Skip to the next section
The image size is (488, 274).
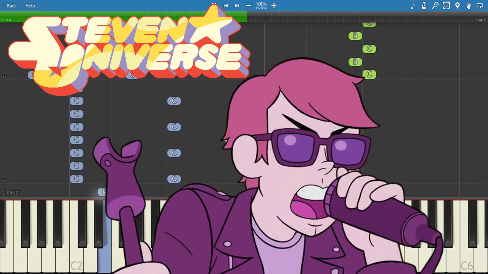tap(237, 6)
